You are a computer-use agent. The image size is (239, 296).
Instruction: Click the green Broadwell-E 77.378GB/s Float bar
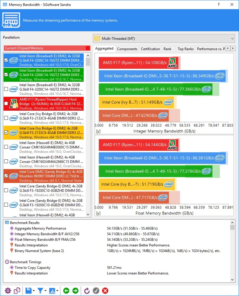point(155,171)
